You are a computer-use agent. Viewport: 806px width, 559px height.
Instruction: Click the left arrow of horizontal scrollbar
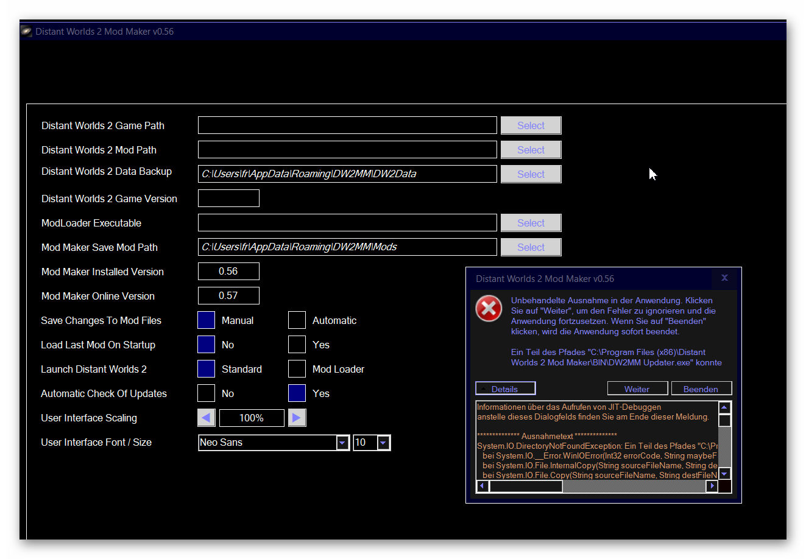[483, 486]
